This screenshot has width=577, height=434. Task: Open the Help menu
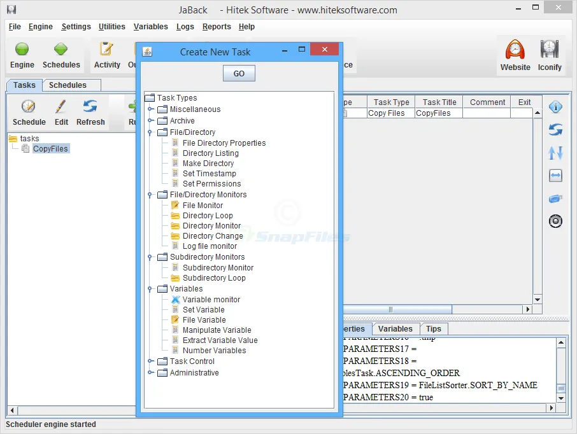click(x=246, y=27)
